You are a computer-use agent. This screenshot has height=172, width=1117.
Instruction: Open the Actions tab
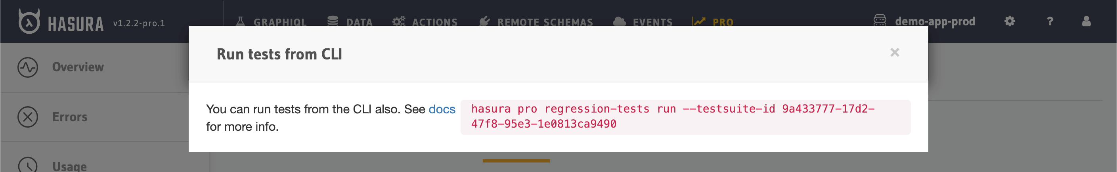tap(434, 22)
